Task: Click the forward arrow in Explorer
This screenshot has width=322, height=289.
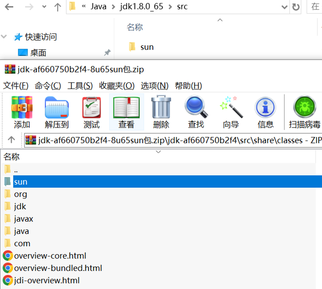Action: coord(29,7)
